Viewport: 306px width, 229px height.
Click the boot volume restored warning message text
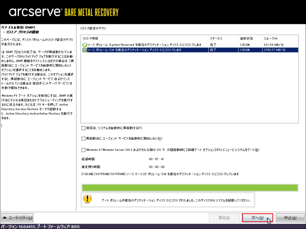coord(176,201)
